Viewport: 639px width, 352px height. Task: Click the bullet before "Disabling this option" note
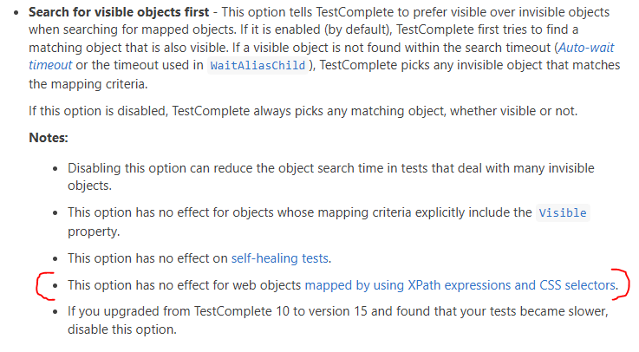pos(55,167)
